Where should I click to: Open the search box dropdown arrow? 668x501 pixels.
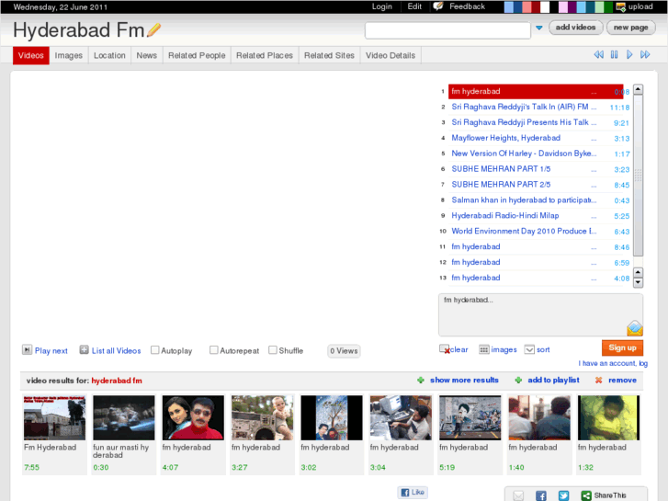(539, 28)
